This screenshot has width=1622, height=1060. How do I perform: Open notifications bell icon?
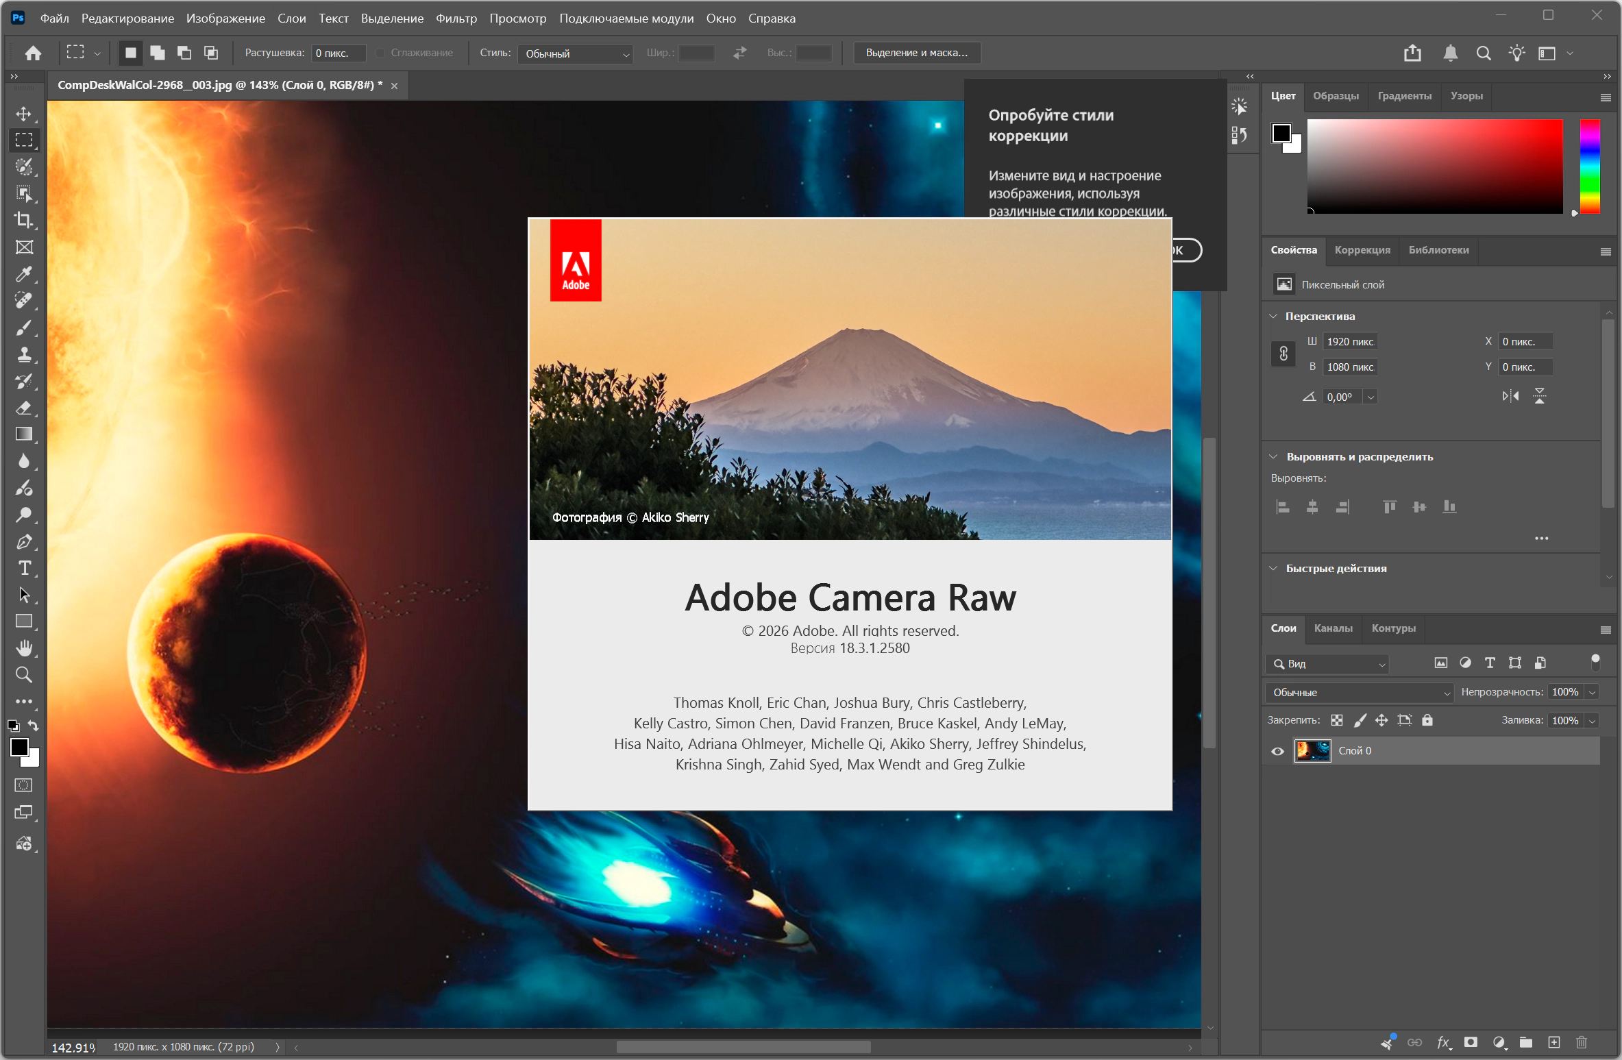[x=1450, y=53]
